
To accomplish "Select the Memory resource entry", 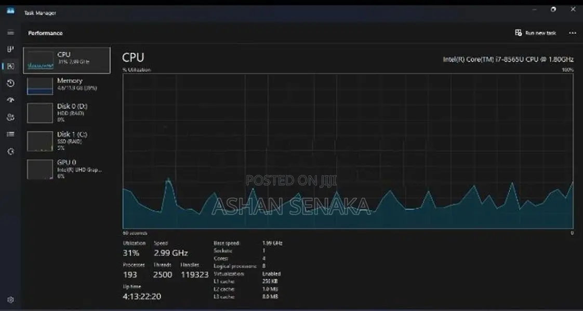I will 67,86.
